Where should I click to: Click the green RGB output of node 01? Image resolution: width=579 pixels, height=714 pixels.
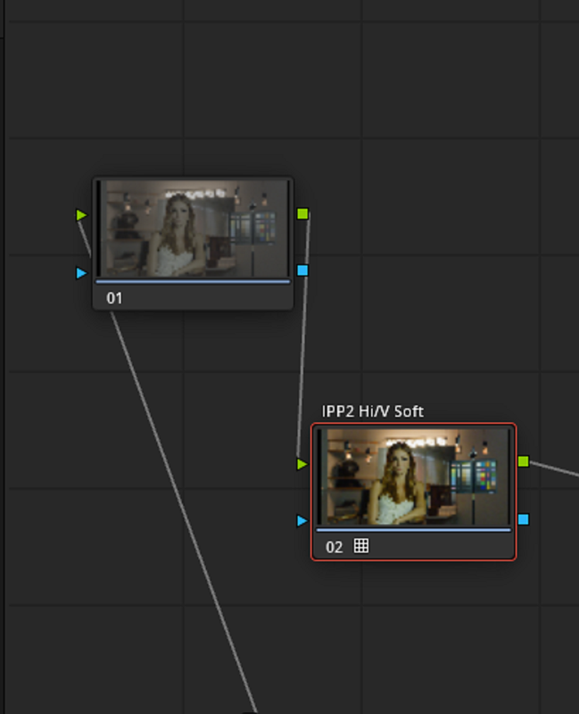[302, 213]
